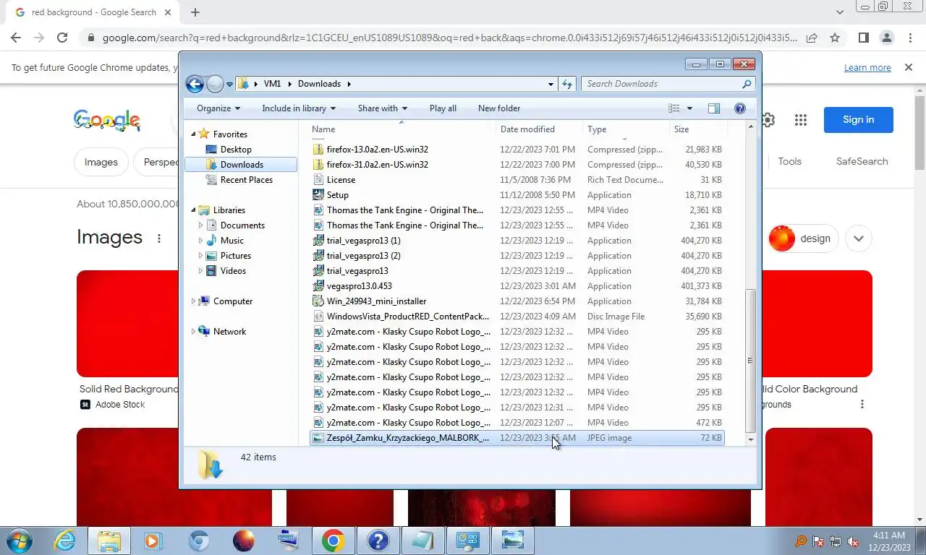
Task: Expand the Network node
Action: [193, 332]
